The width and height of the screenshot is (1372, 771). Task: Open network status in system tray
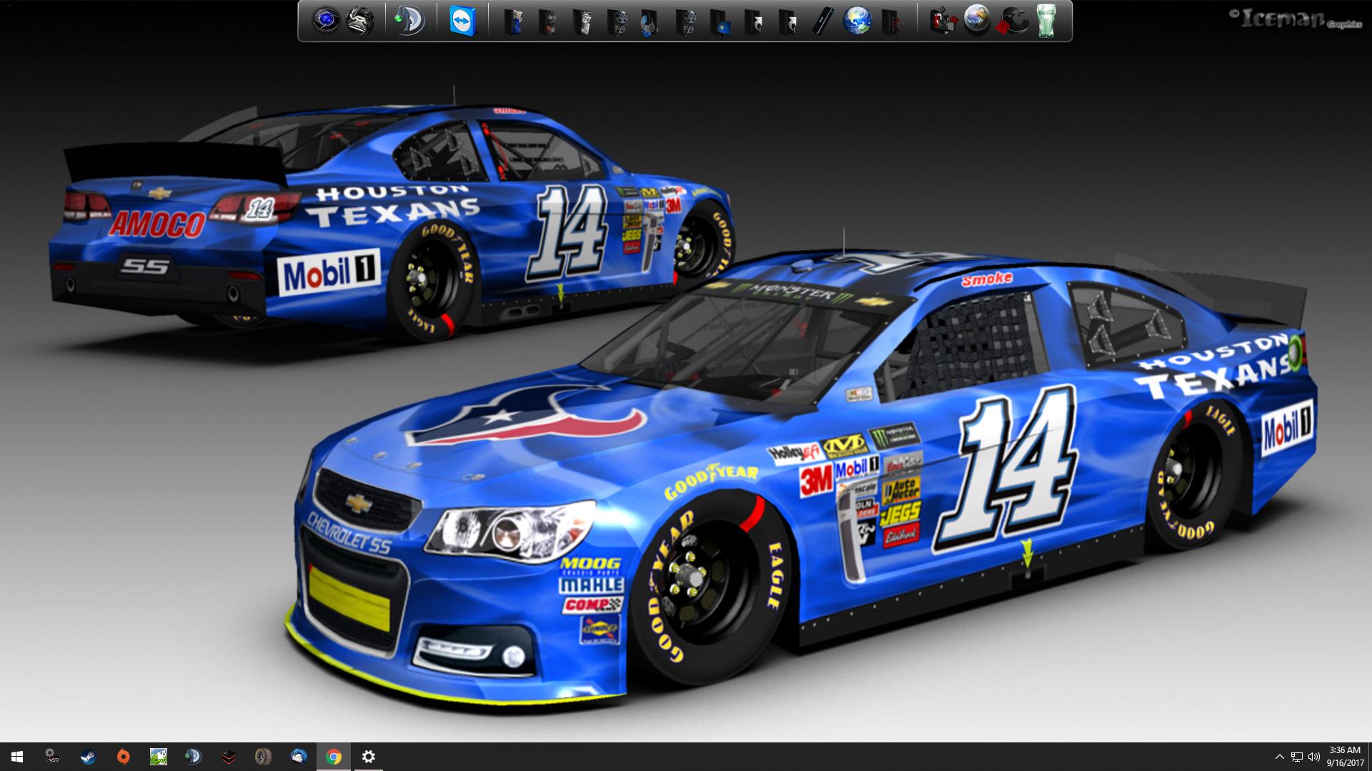(x=1296, y=757)
